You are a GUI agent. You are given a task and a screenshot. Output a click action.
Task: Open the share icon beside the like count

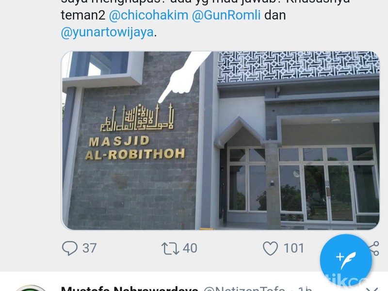pyautogui.click(x=374, y=248)
